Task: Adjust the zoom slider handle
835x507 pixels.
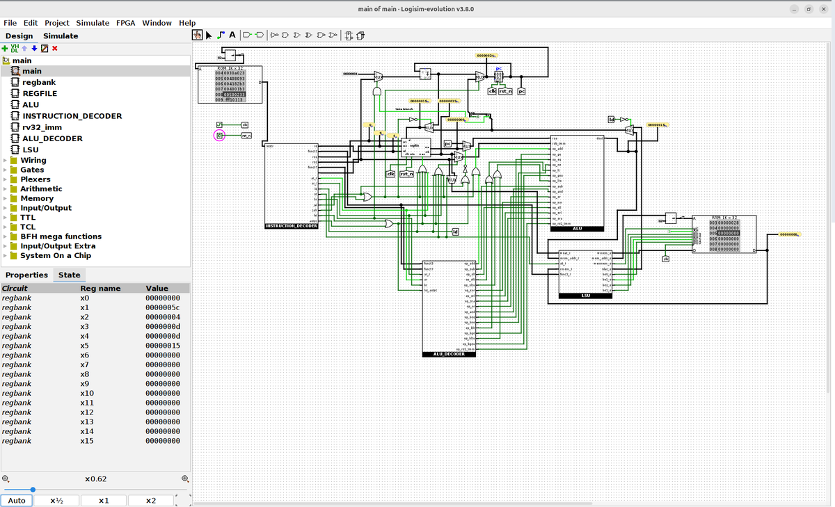Action: coord(33,490)
